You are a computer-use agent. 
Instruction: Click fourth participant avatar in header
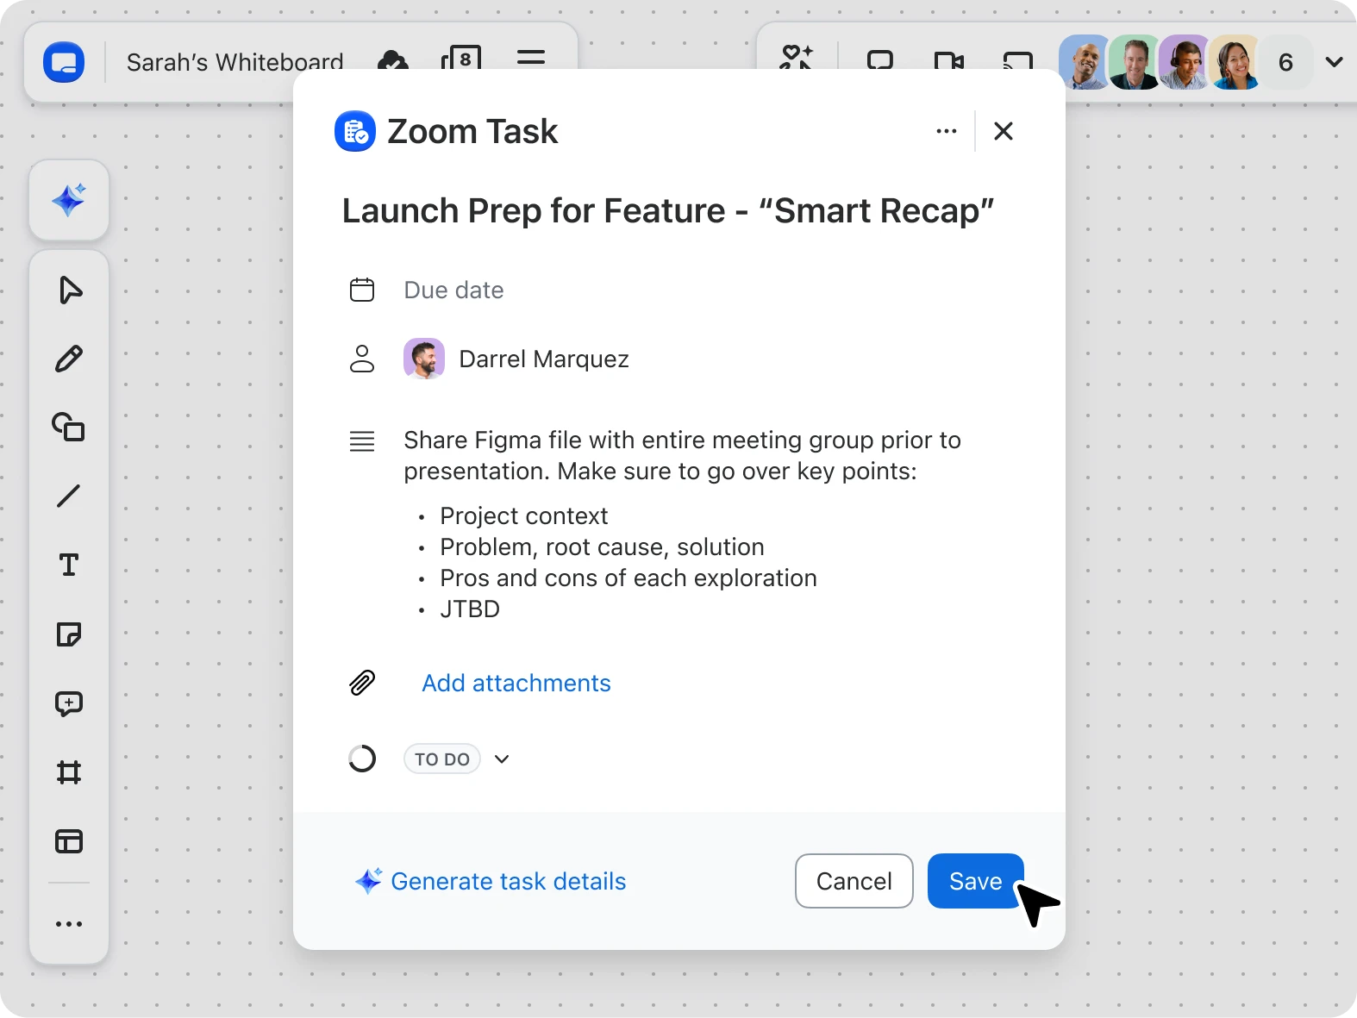click(x=1235, y=62)
